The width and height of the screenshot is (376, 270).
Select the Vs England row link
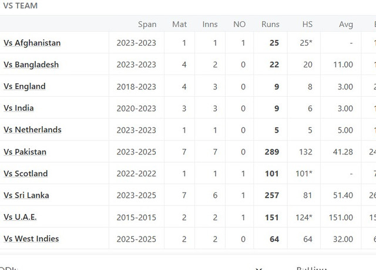[x=25, y=86]
